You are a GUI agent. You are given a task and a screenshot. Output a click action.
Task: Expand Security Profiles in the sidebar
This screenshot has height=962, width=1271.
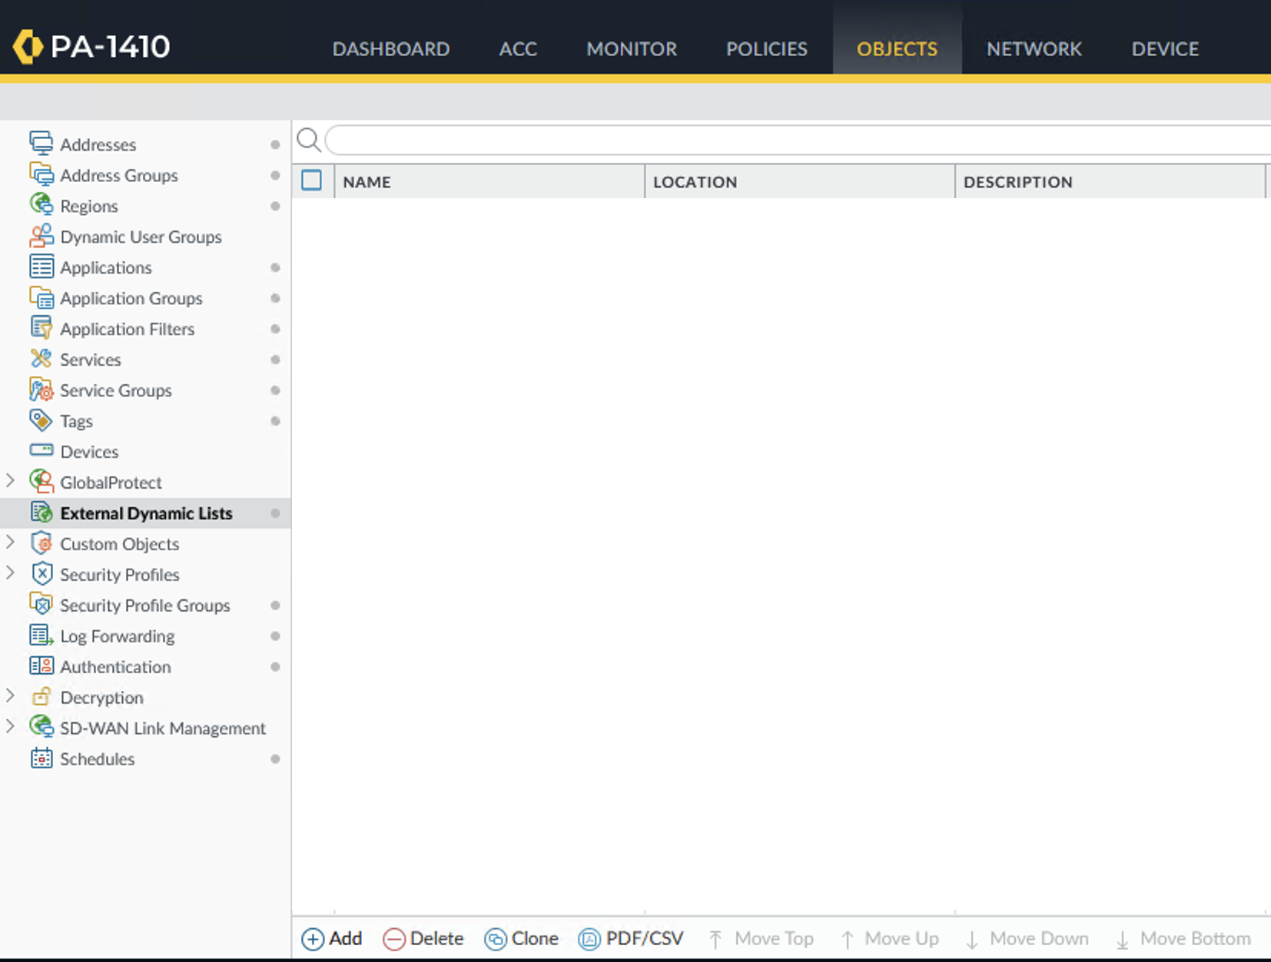tap(11, 573)
